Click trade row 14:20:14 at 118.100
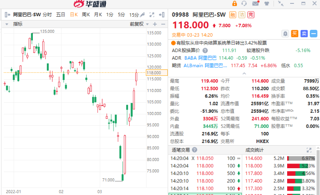Viewport: 320px width, 195px height. click(206, 189)
